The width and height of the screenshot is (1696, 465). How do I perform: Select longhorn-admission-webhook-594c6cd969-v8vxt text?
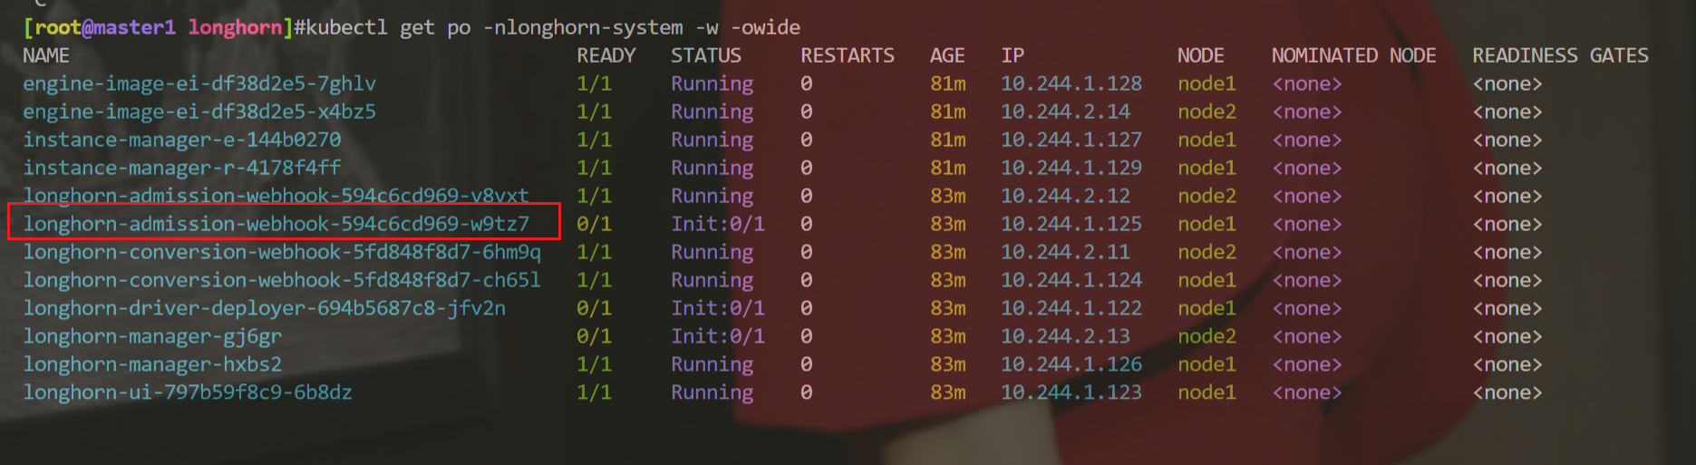tap(276, 197)
